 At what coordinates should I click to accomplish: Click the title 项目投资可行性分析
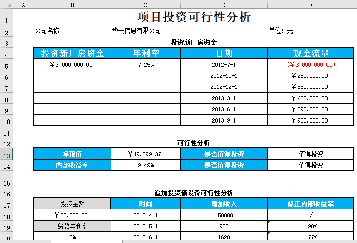(x=194, y=17)
